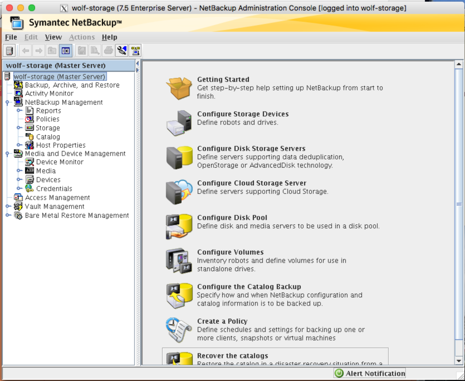Open the Help menu
The height and width of the screenshot is (381, 465).
coord(109,37)
